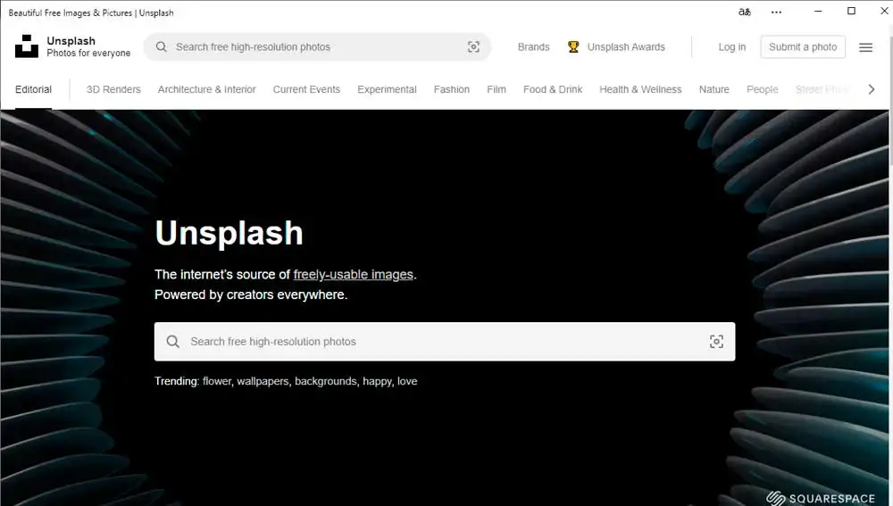Click the trending term love

406,381
